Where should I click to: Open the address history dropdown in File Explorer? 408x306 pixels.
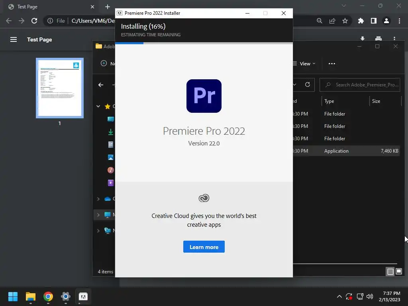[x=295, y=84]
